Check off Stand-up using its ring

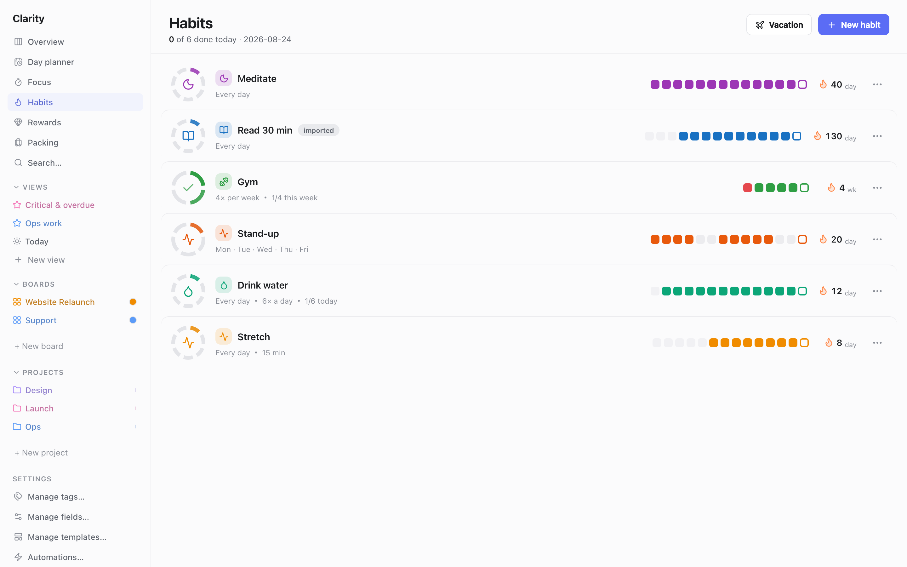point(188,240)
